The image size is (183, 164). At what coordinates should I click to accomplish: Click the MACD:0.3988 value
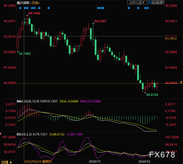click(90, 101)
